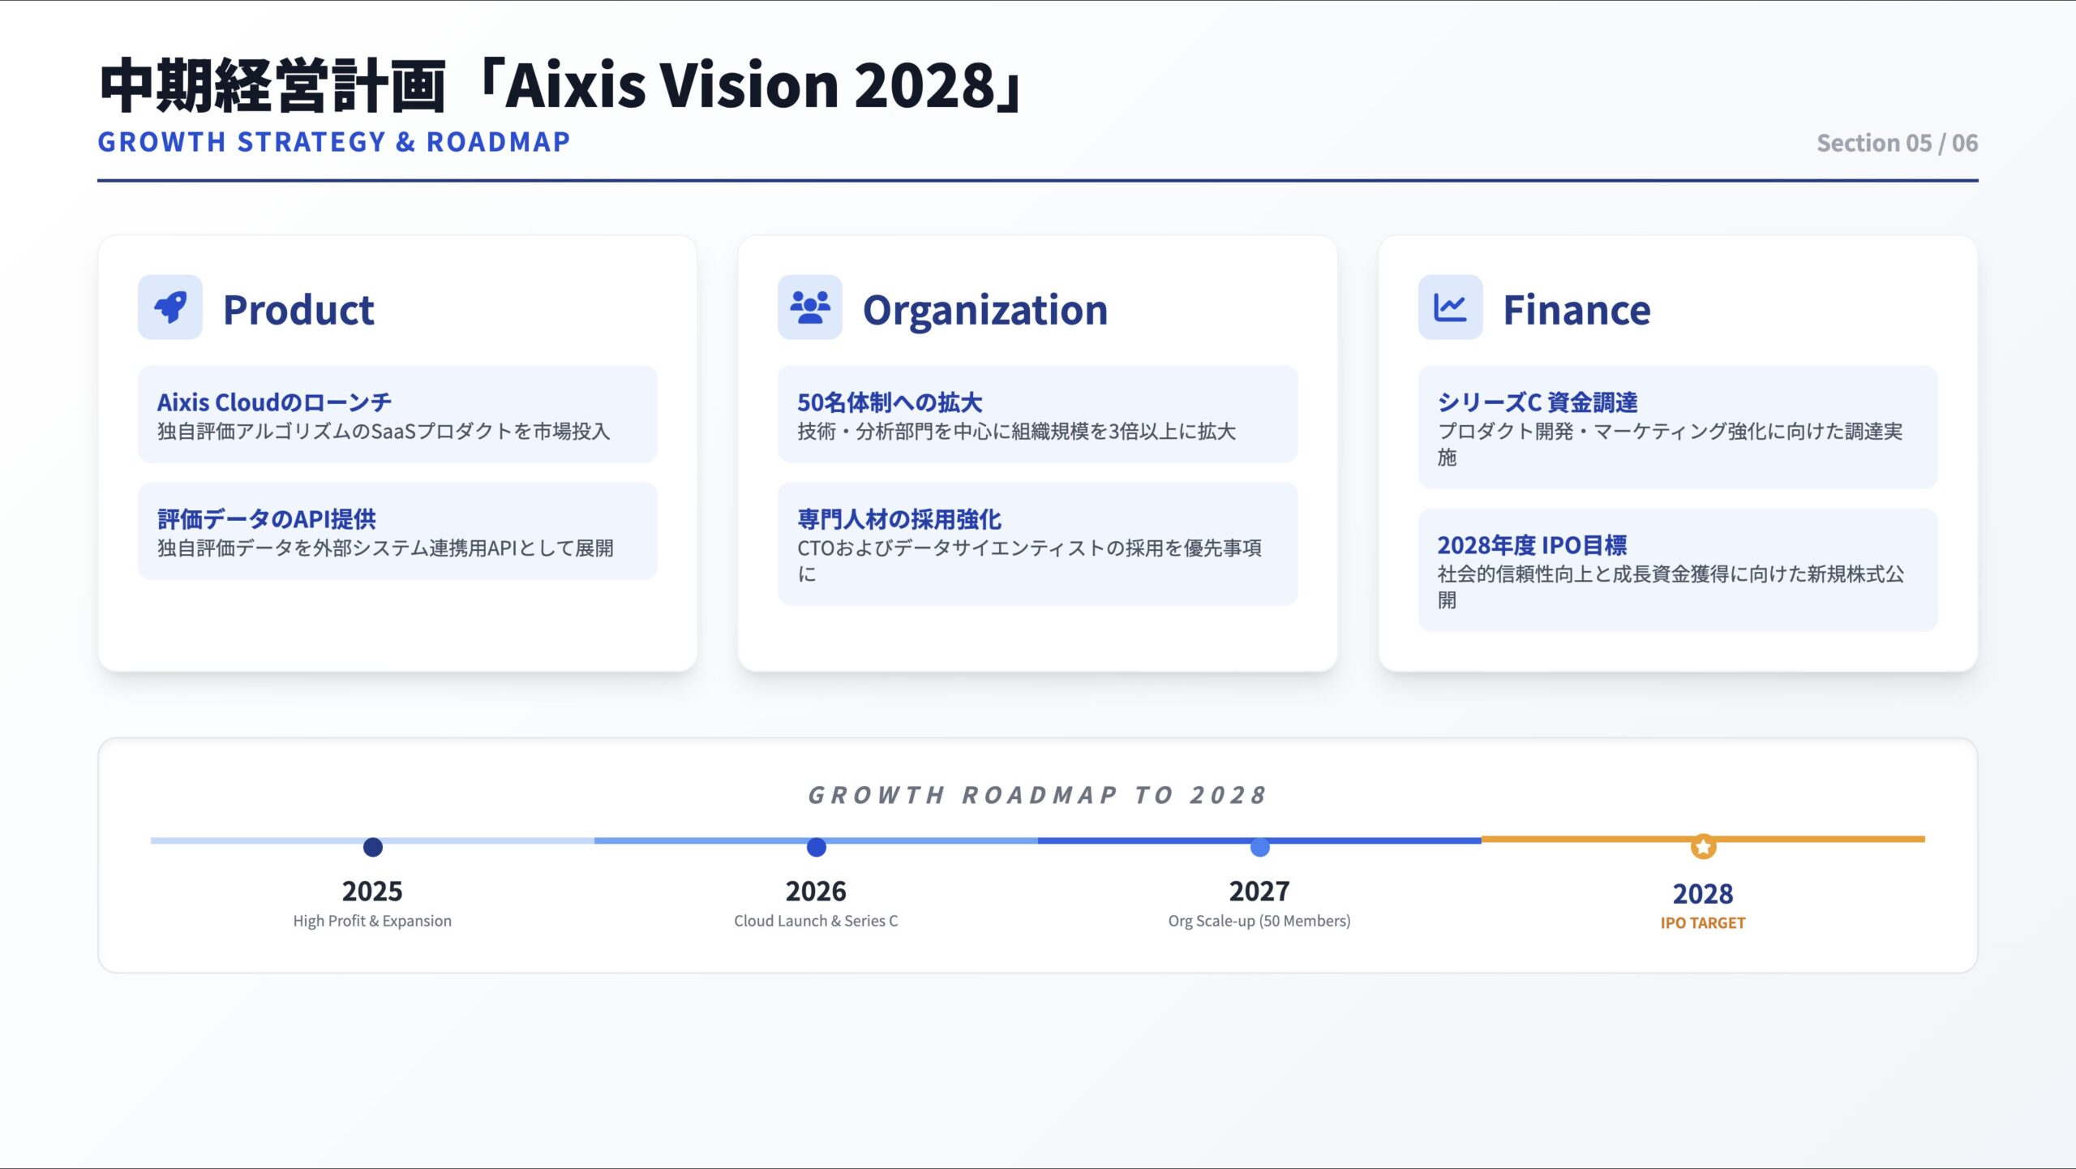Open the 評価データのAPI提供 card
This screenshot has width=2076, height=1169.
(x=397, y=531)
